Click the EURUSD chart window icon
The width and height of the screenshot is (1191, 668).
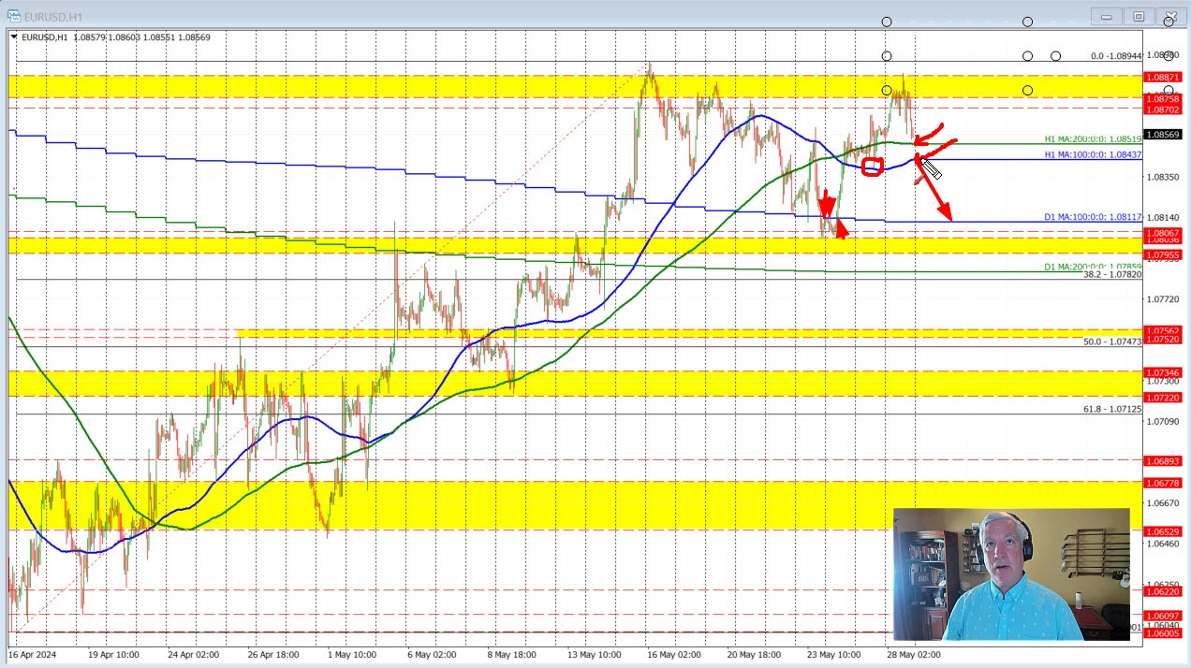(x=14, y=17)
